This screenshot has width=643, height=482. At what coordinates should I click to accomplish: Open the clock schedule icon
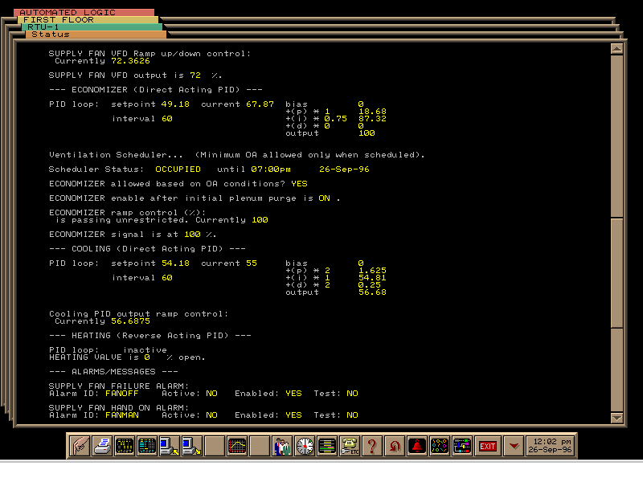305,445
